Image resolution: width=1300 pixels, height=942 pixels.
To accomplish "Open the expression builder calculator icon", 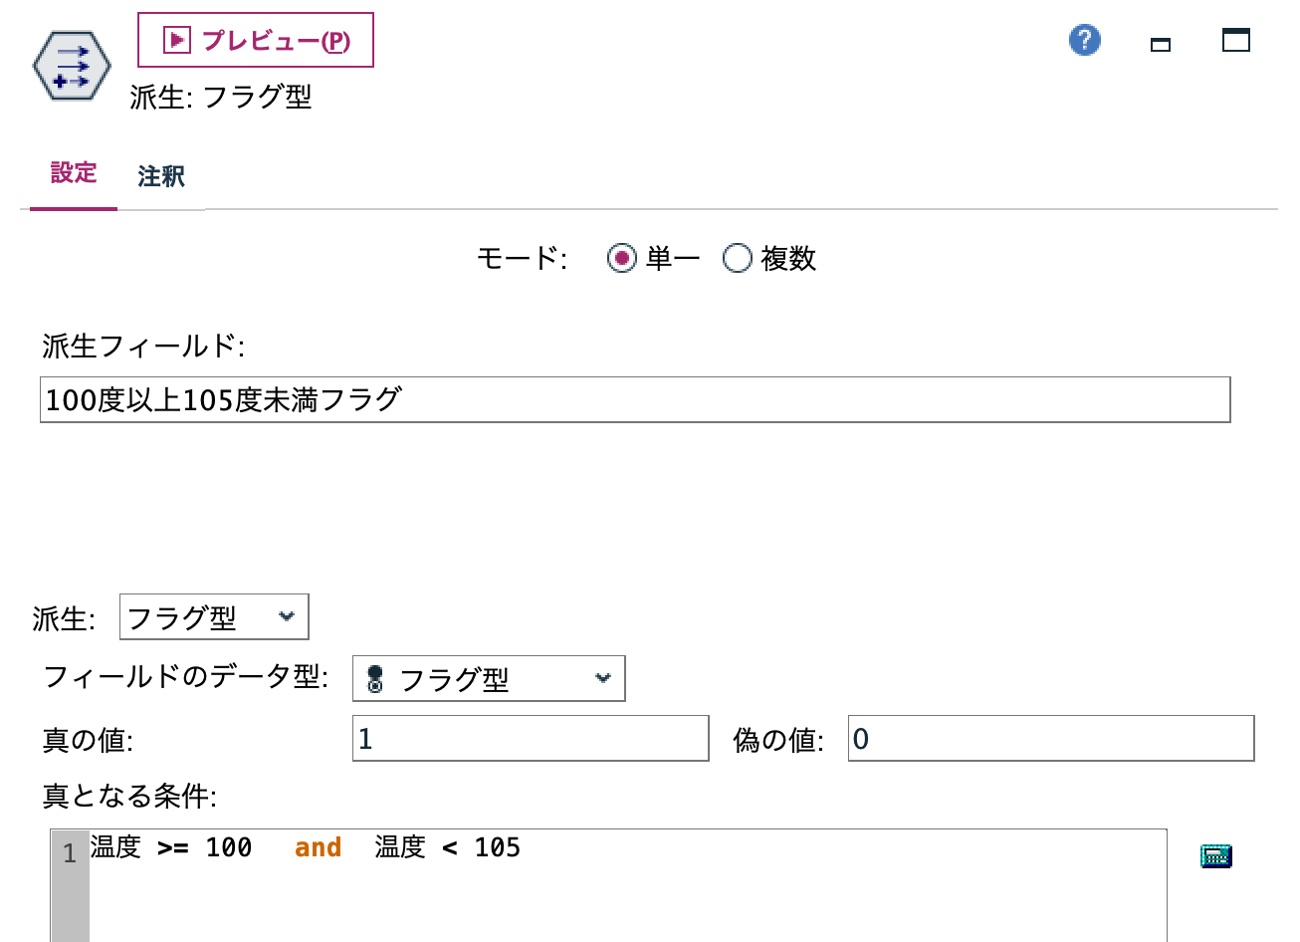I will coord(1215,854).
